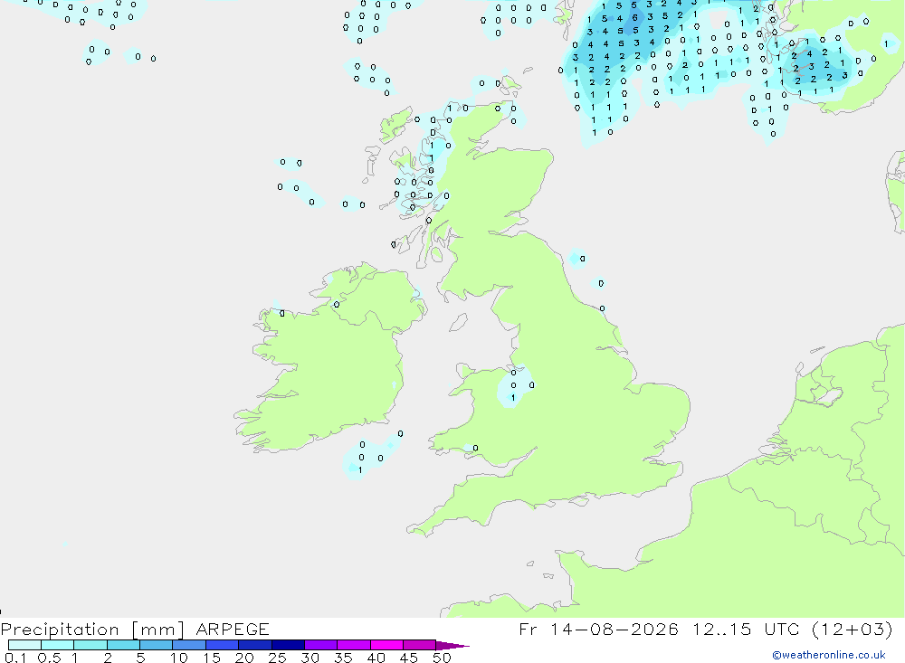Click the legend scale label '30'

pos(310,658)
